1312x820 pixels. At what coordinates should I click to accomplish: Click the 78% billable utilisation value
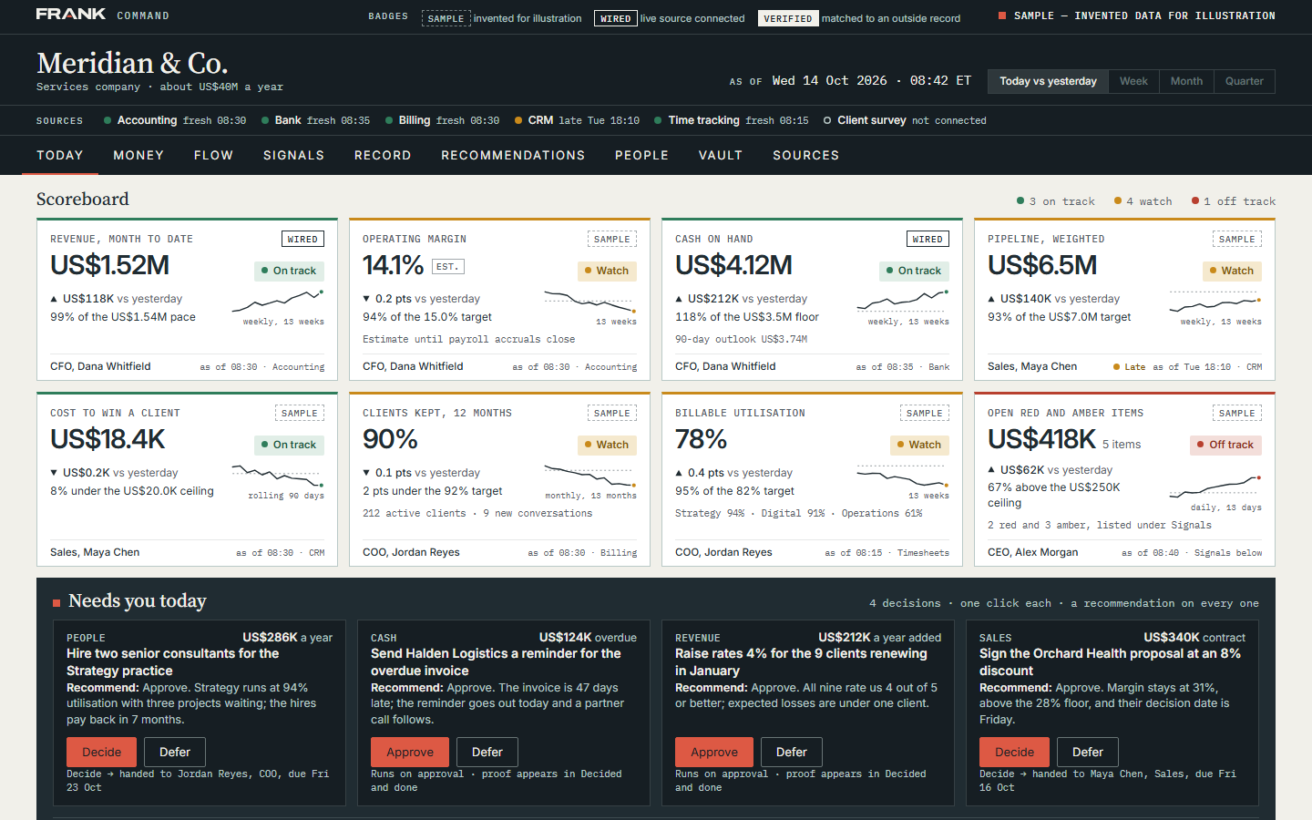pos(701,439)
